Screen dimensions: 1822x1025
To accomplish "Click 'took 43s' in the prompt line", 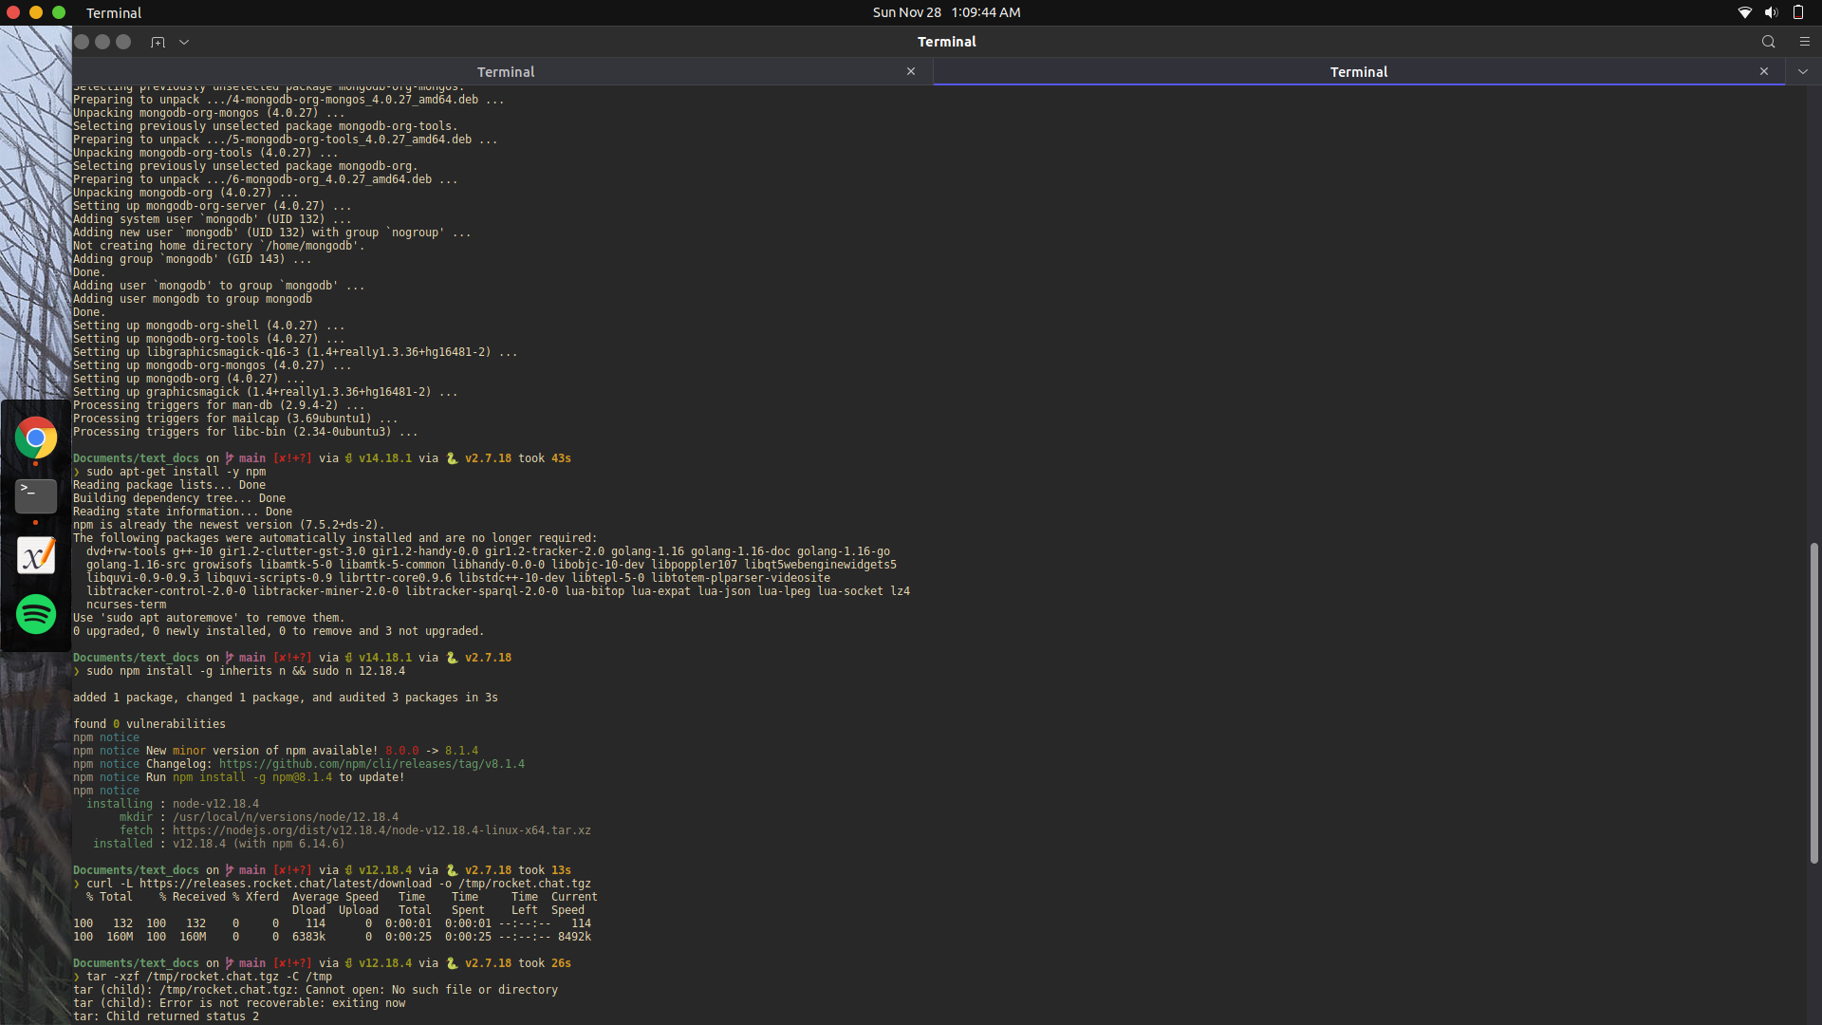I will click(544, 458).
